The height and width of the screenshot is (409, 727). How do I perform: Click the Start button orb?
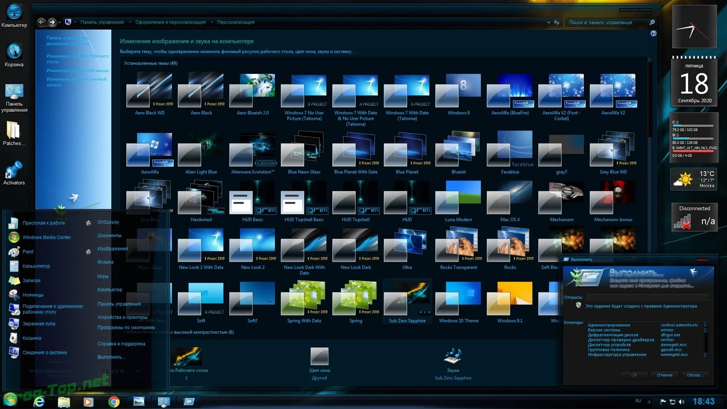[x=10, y=400]
